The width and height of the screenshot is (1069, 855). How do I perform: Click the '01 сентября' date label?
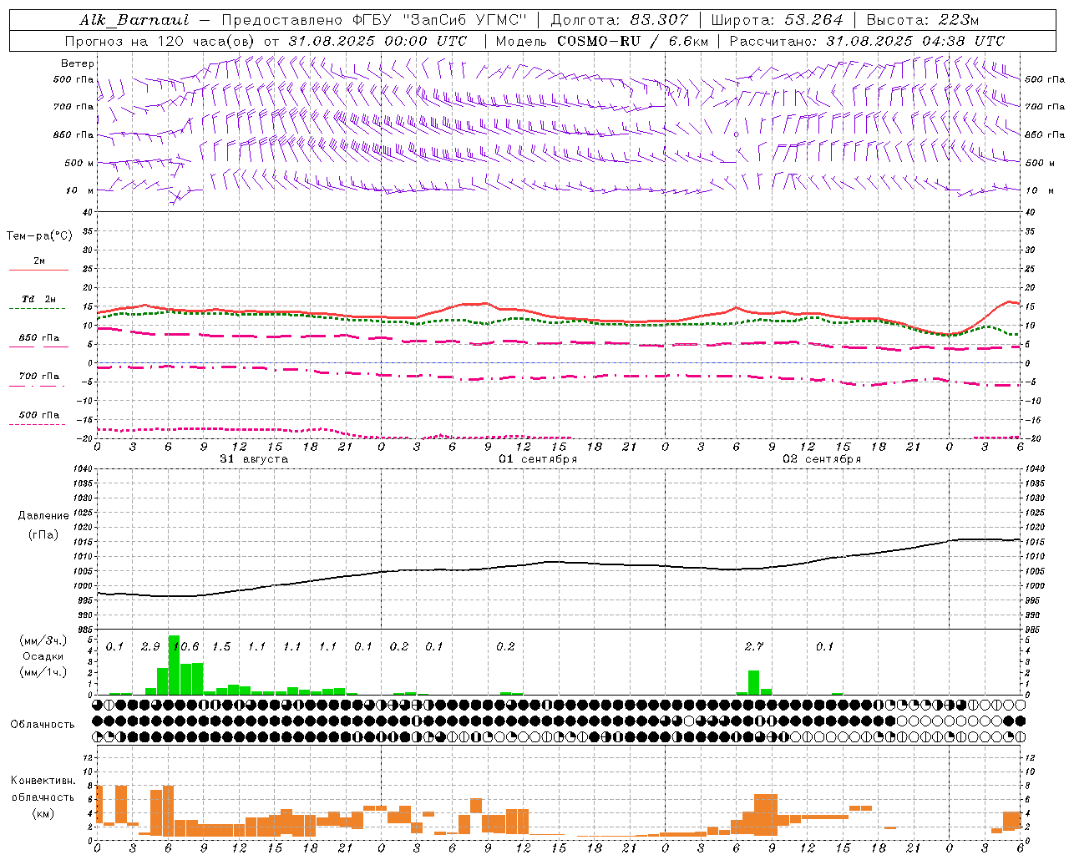pyautogui.click(x=538, y=459)
